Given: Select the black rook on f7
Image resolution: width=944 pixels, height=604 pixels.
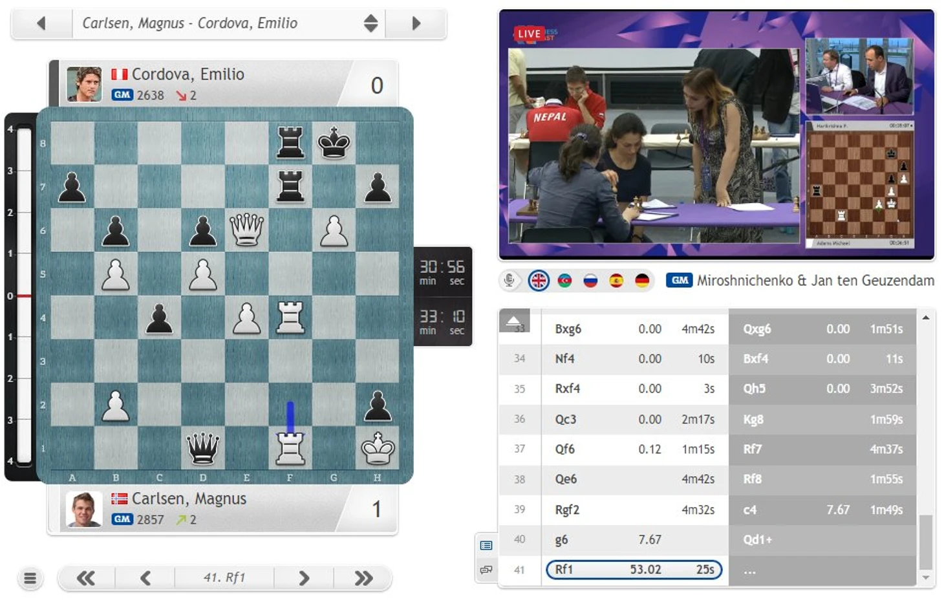Looking at the screenshot, I should [290, 186].
